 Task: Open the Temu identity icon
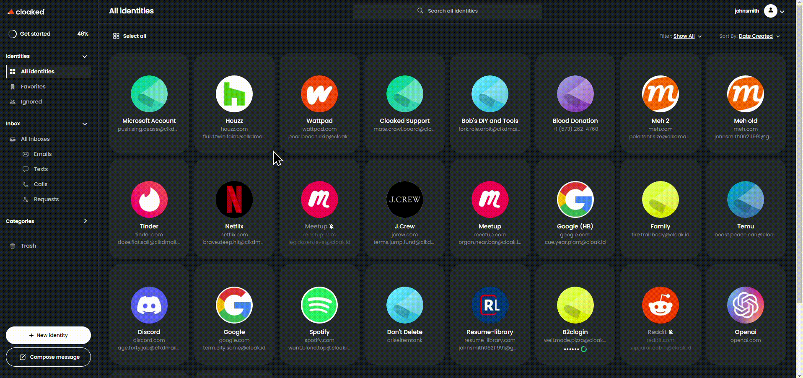point(745,199)
